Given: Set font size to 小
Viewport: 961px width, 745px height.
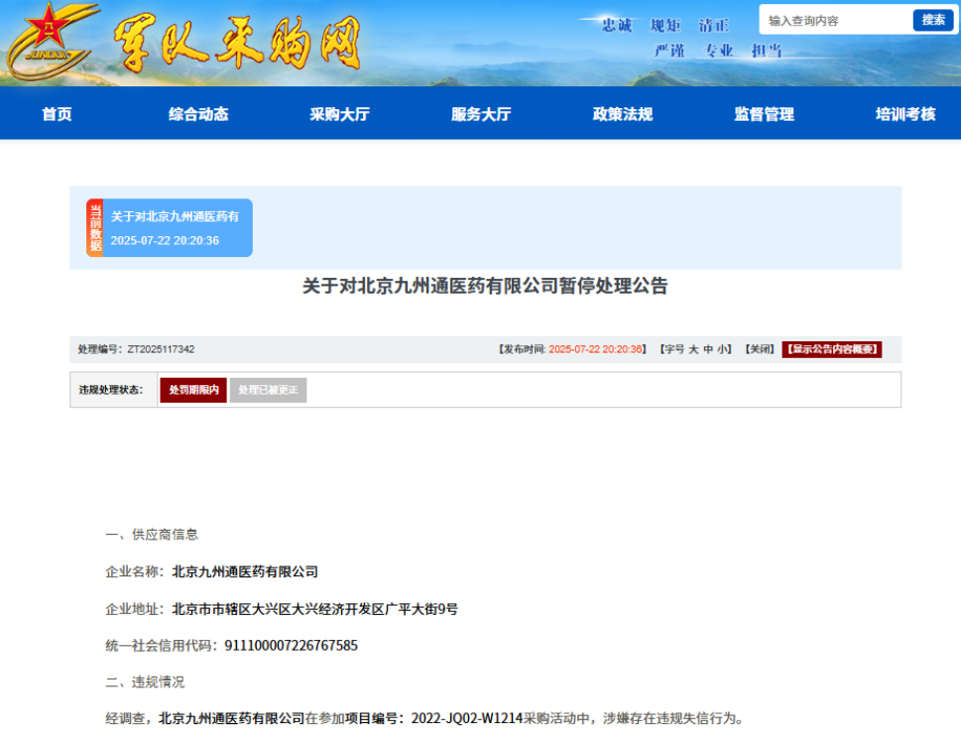Looking at the screenshot, I should [x=722, y=349].
